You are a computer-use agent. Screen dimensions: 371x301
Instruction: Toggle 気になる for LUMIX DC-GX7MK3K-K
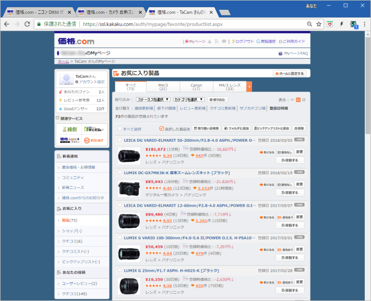point(267,185)
